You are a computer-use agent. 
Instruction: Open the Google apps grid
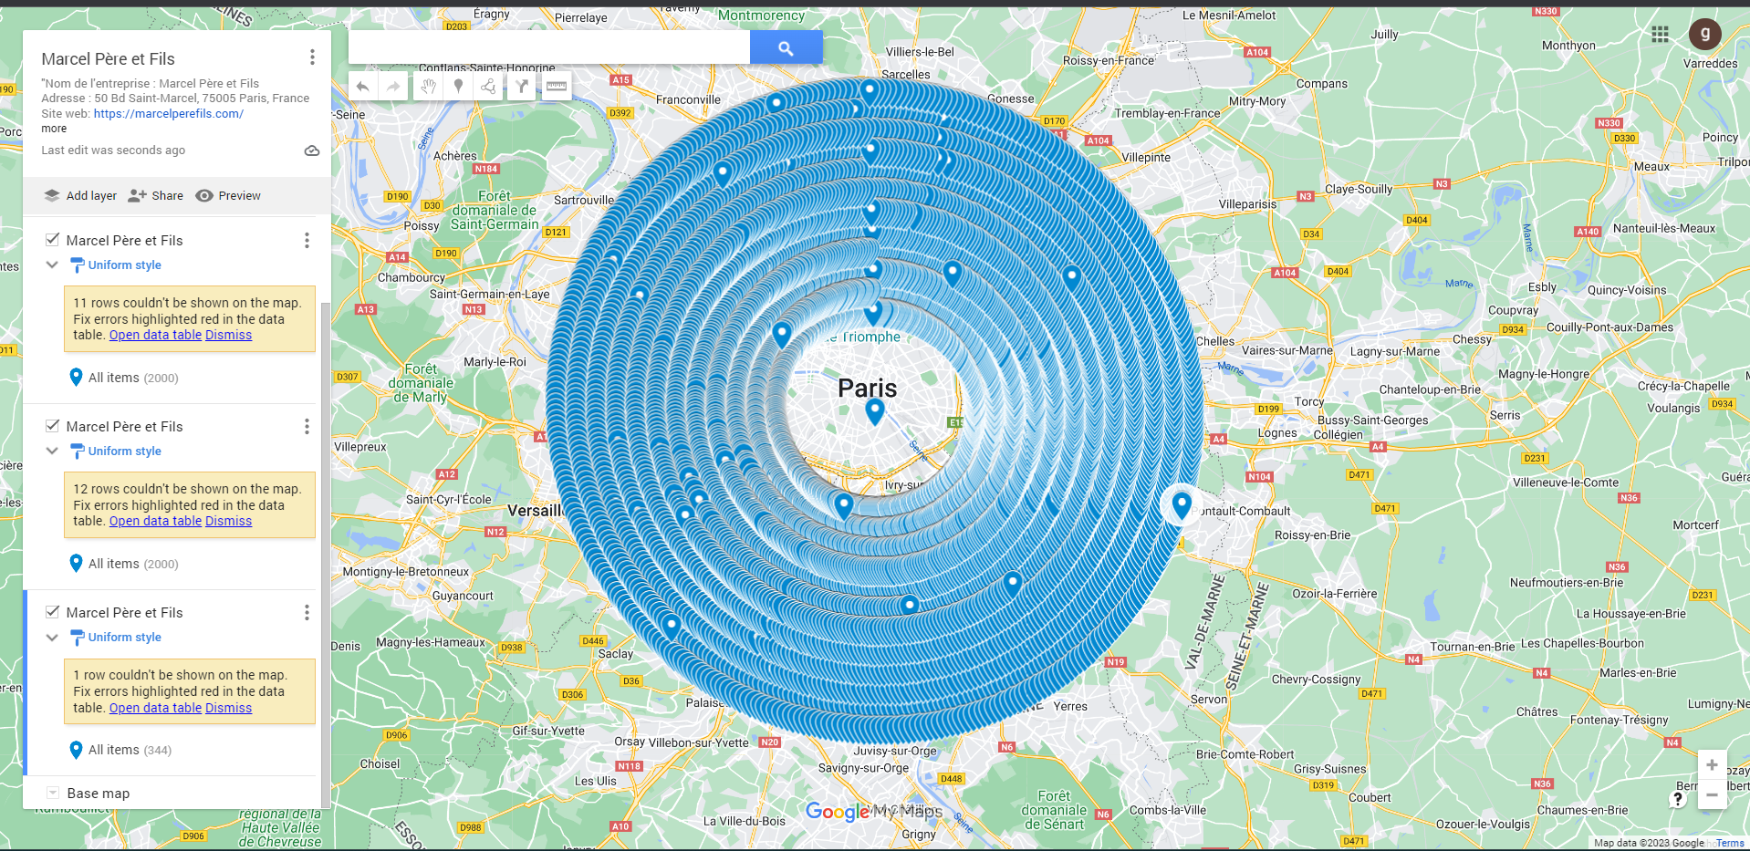(x=1660, y=35)
